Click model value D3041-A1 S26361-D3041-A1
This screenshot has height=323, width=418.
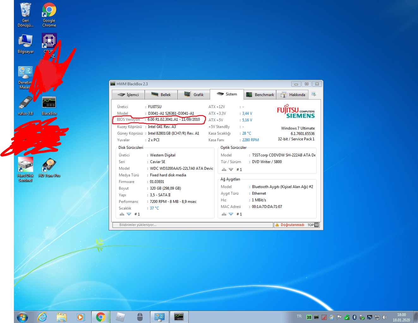pyautogui.click(x=171, y=113)
